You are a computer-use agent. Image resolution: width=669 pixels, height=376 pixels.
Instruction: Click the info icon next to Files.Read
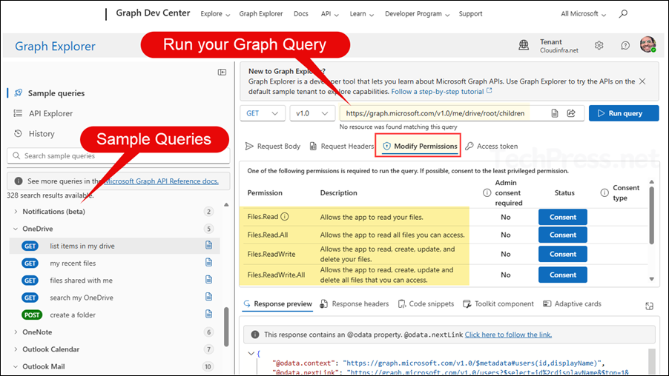[285, 217]
